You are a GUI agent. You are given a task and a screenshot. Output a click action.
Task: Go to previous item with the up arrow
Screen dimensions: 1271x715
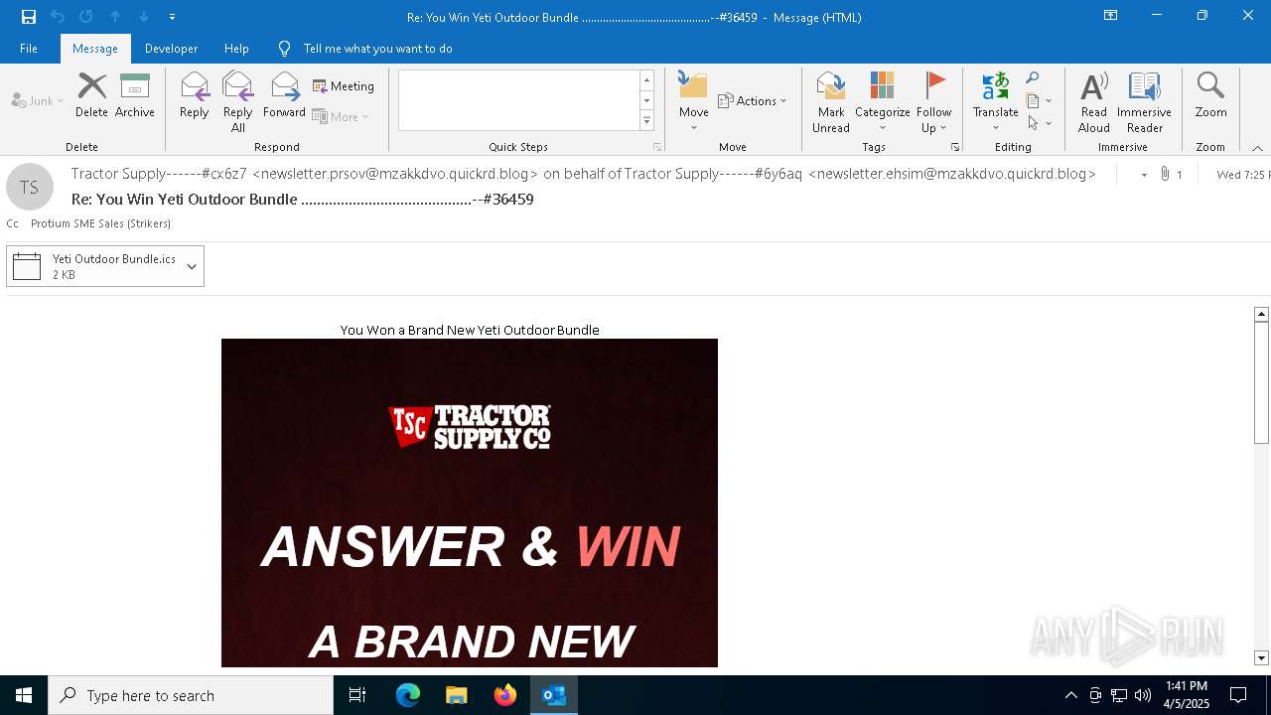115,17
